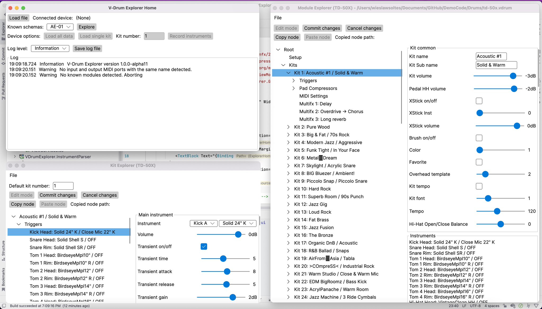542x309 pixels.
Task: Open the File menu in Module Explorer
Action: [x=278, y=18]
